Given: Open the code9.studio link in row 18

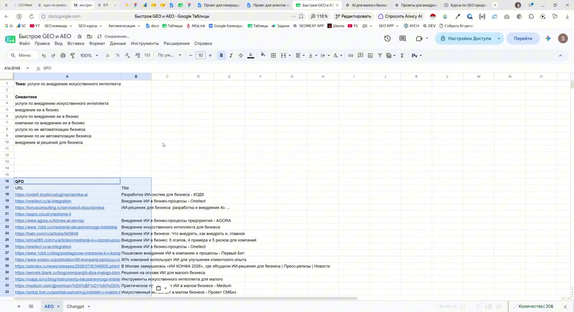Looking at the screenshot, I should 51,195.
